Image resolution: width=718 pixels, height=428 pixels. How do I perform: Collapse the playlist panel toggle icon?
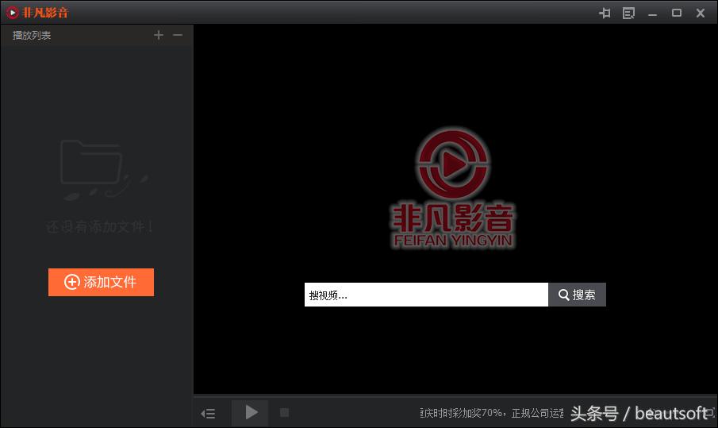point(208,414)
